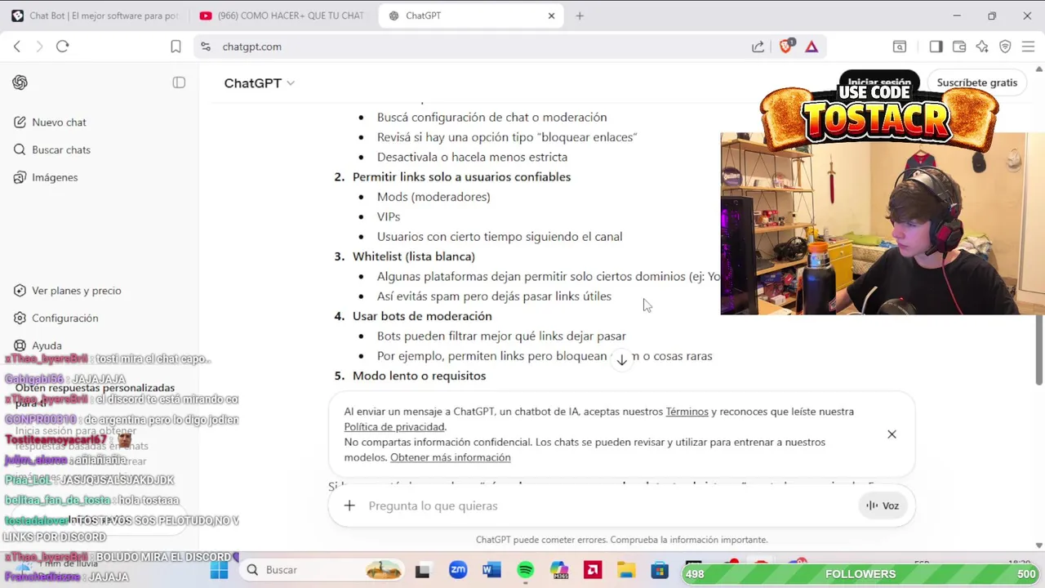Start voice mode with the Voz button
This screenshot has height=588, width=1045.
click(x=883, y=506)
